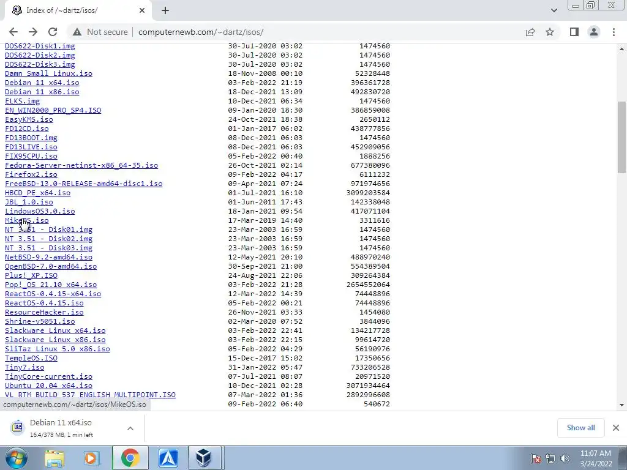627x470 pixels.
Task: Download EasyKMS.iso
Action: point(29,119)
